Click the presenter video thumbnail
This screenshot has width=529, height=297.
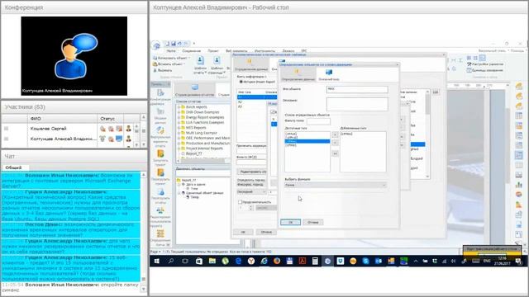coord(74,56)
